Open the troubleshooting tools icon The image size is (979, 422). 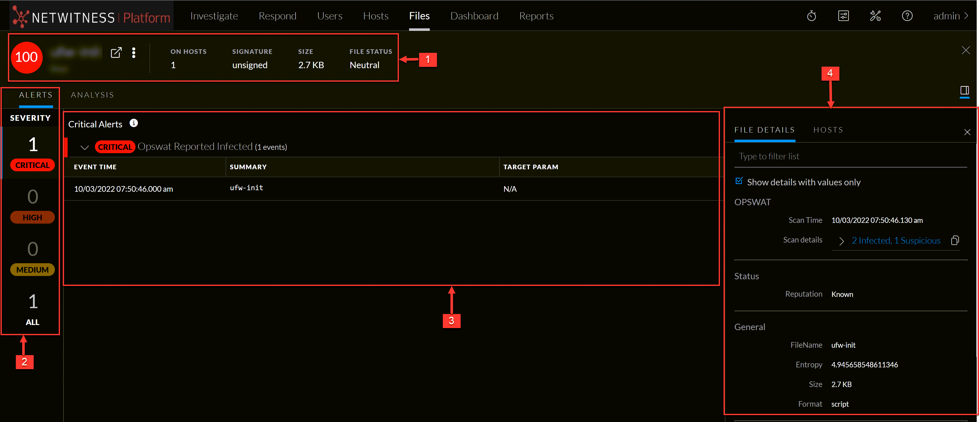pos(875,16)
